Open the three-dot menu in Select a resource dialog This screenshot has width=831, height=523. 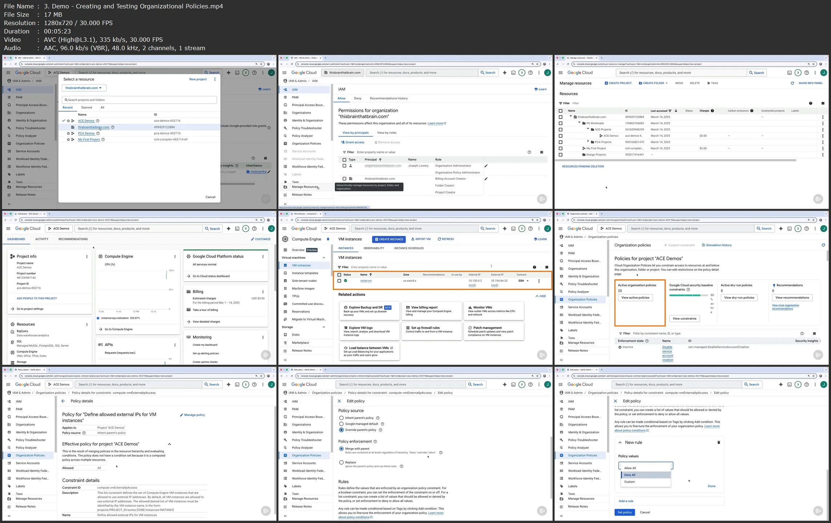215,79
